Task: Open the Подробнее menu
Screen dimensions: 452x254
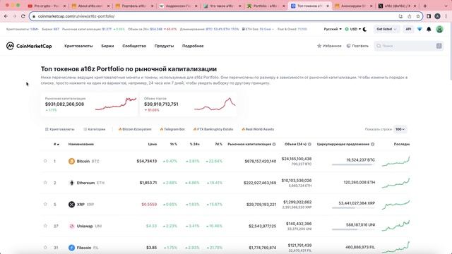Action: click(193, 46)
